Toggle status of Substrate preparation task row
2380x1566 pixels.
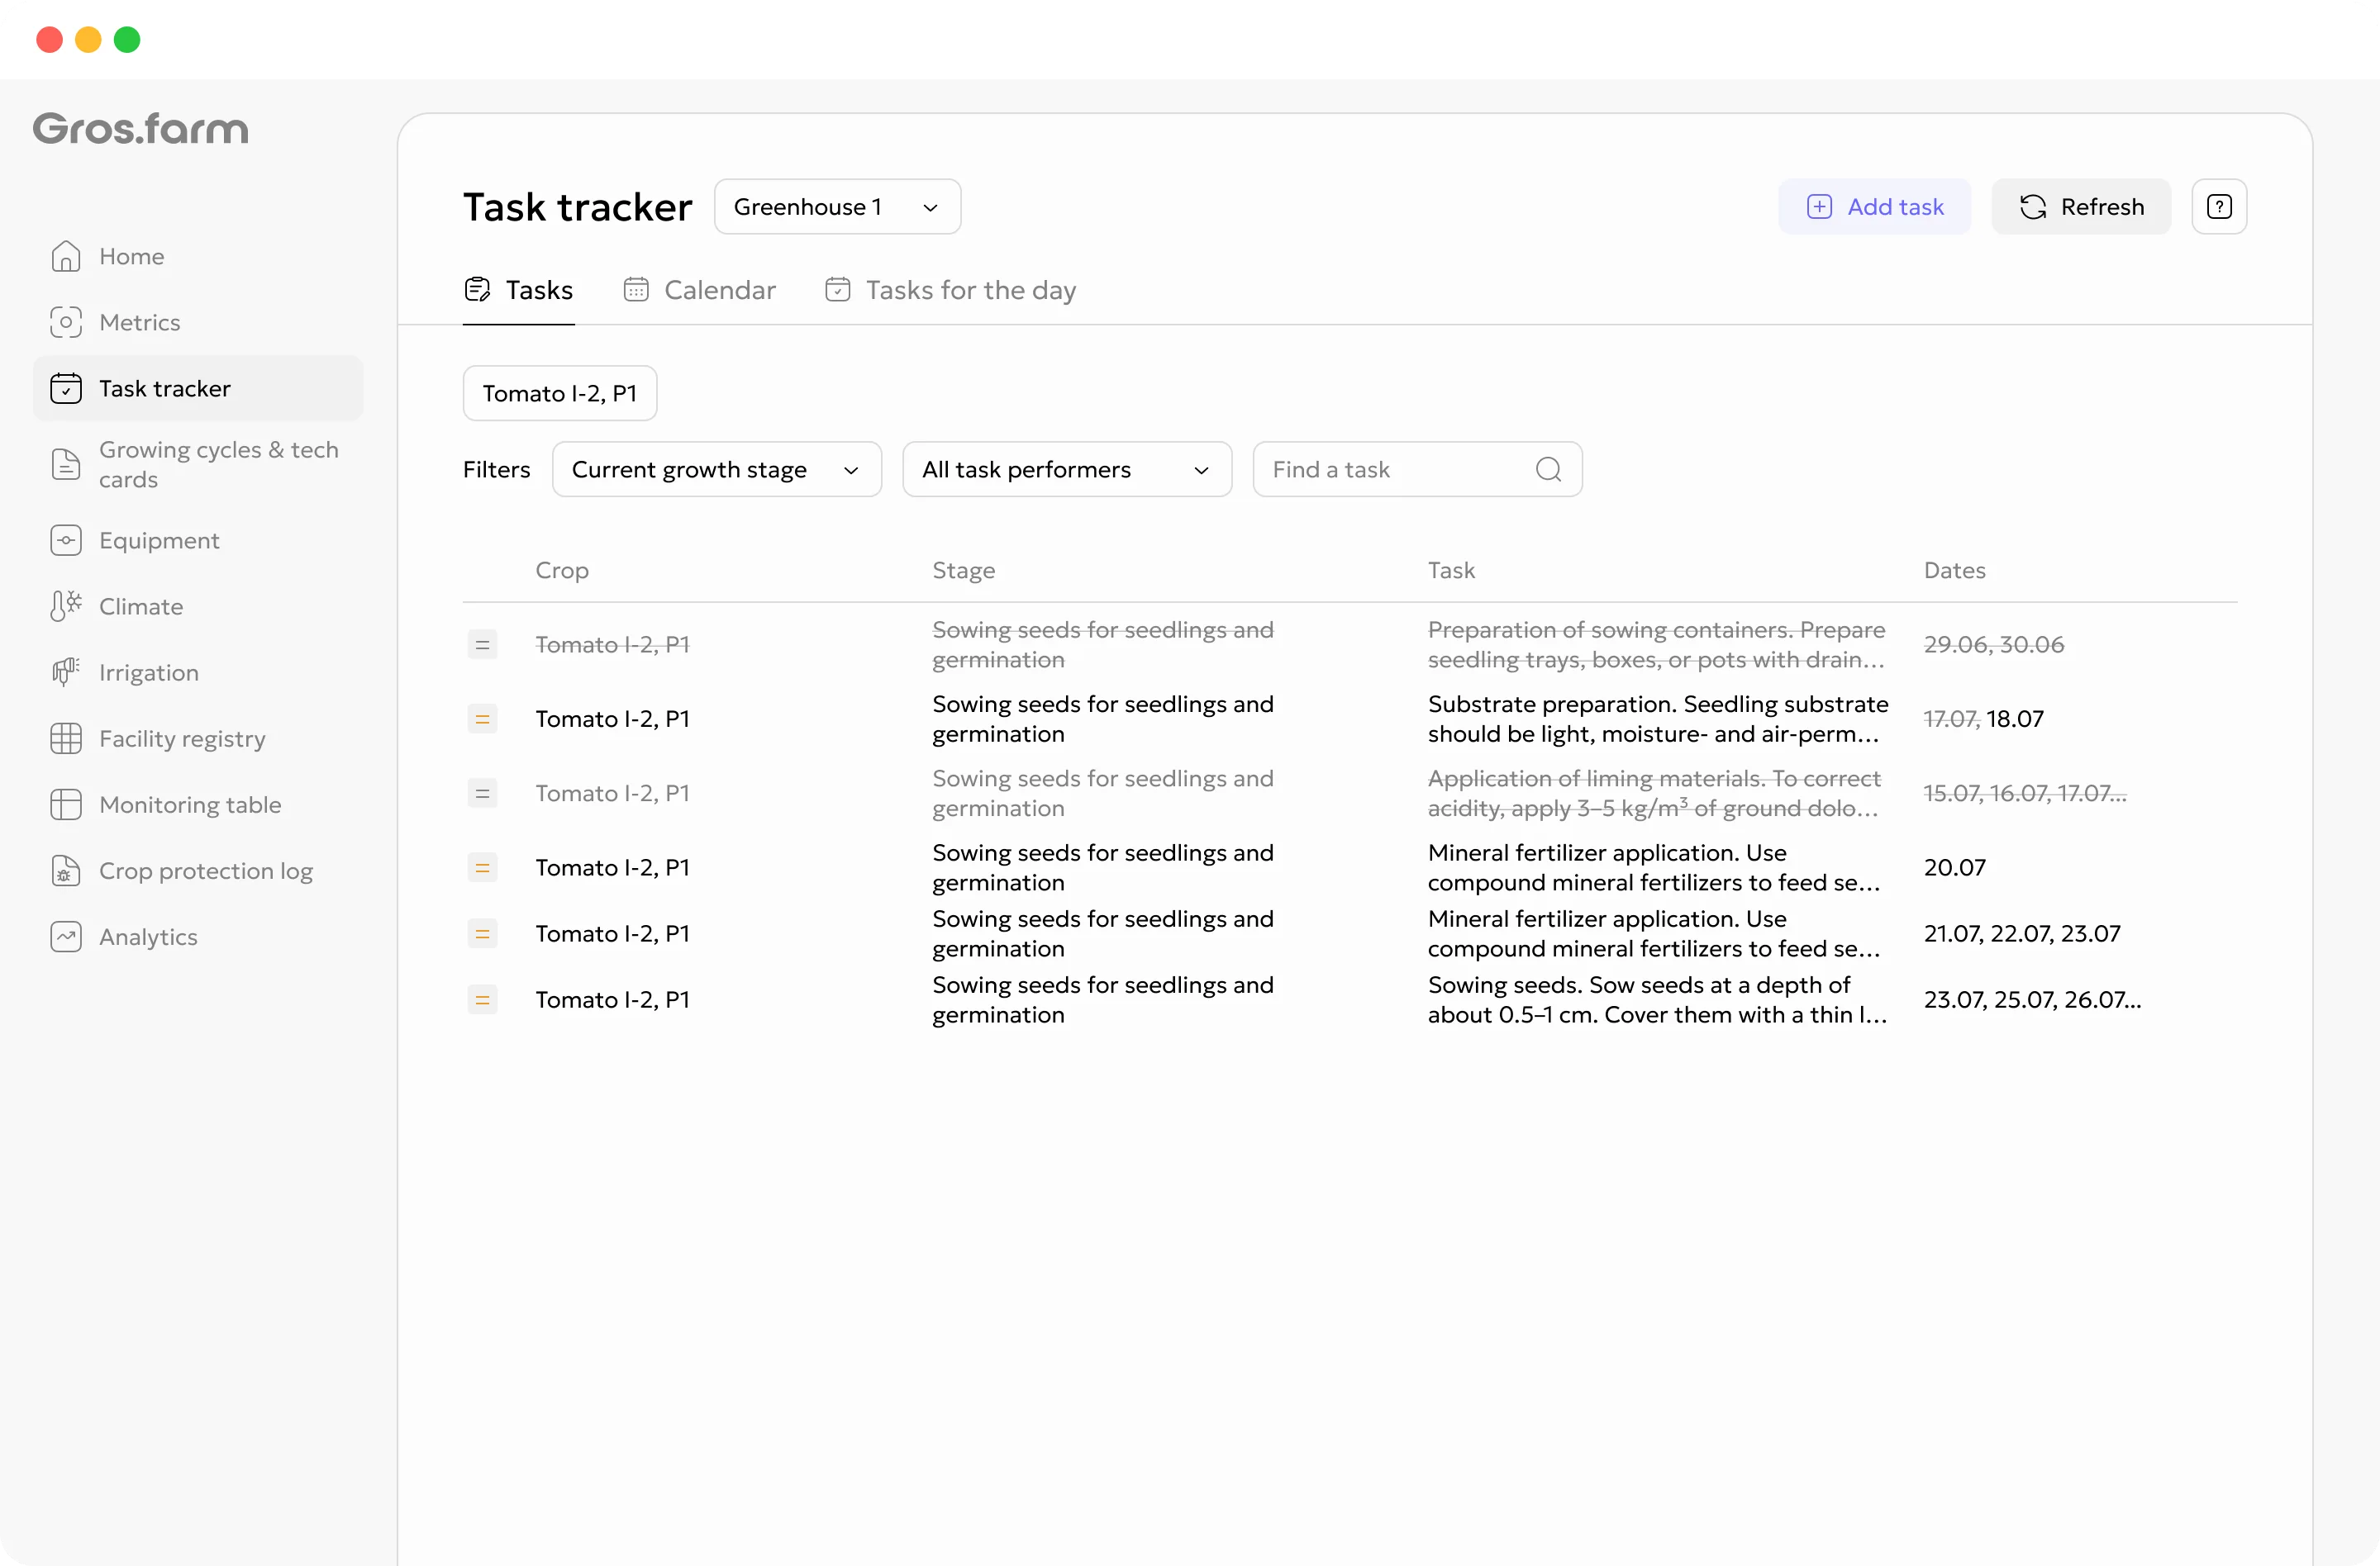point(482,719)
